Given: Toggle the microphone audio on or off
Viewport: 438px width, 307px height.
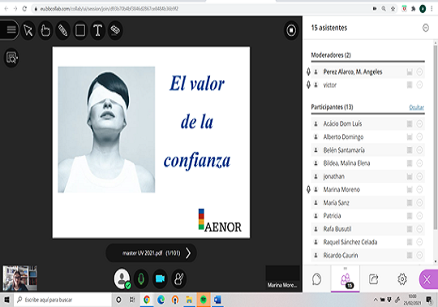Looking at the screenshot, I should point(141,279).
